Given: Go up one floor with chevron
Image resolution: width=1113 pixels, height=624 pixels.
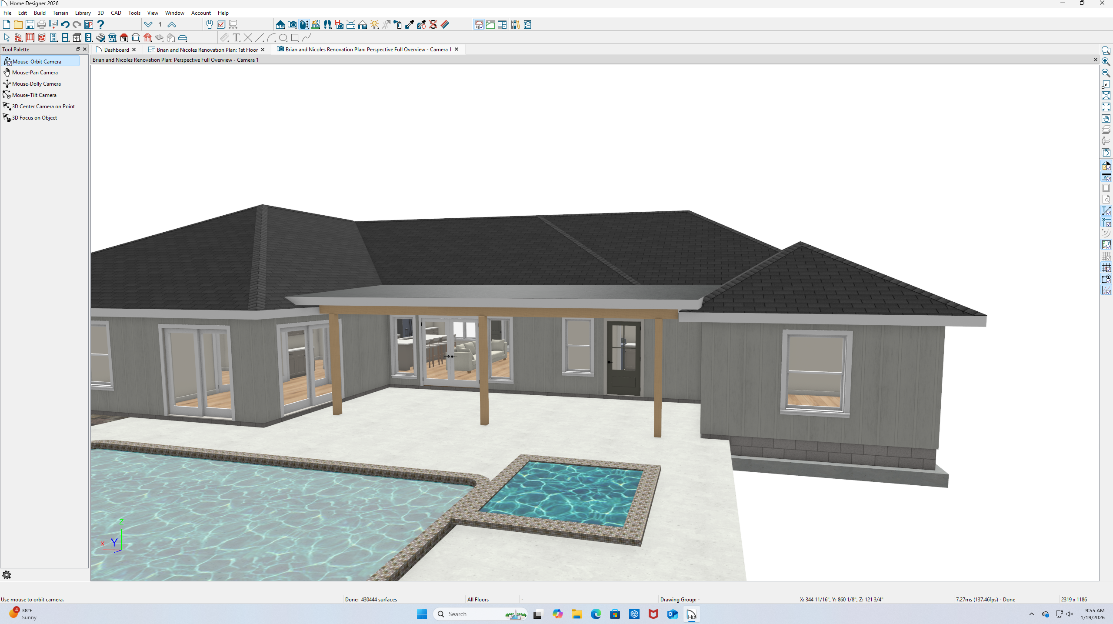Looking at the screenshot, I should pos(172,24).
